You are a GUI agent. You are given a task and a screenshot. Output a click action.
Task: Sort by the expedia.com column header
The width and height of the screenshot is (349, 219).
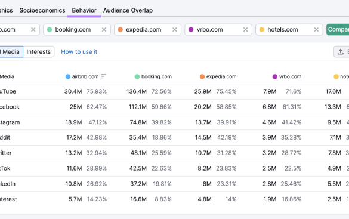[221, 76]
